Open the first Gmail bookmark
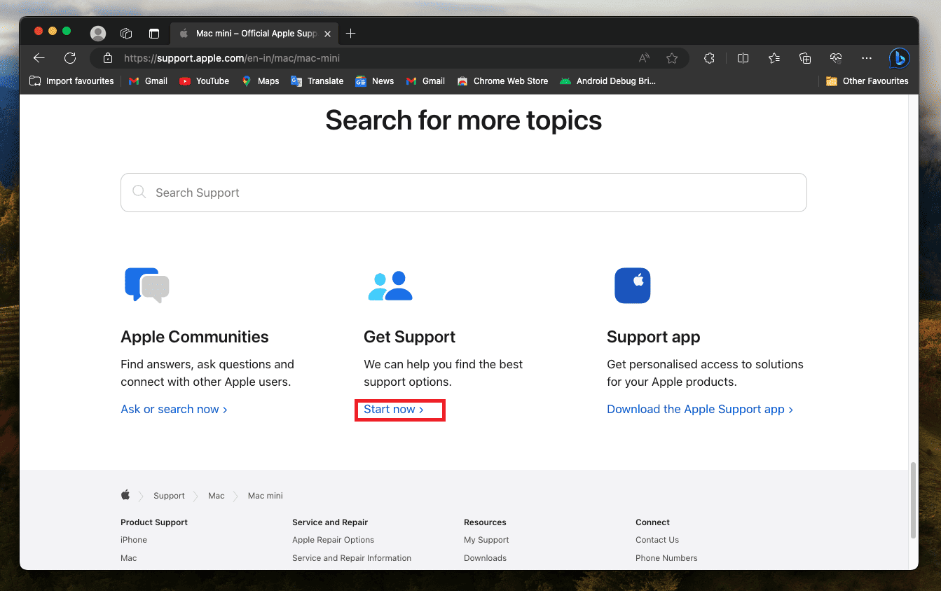941x591 pixels. click(148, 81)
